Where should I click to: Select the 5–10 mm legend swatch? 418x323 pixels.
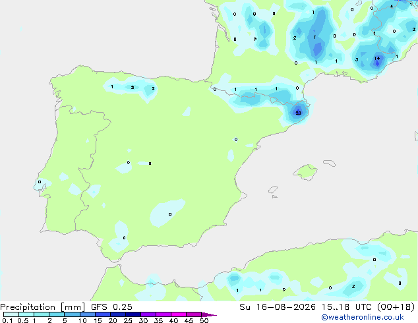pos(72,314)
